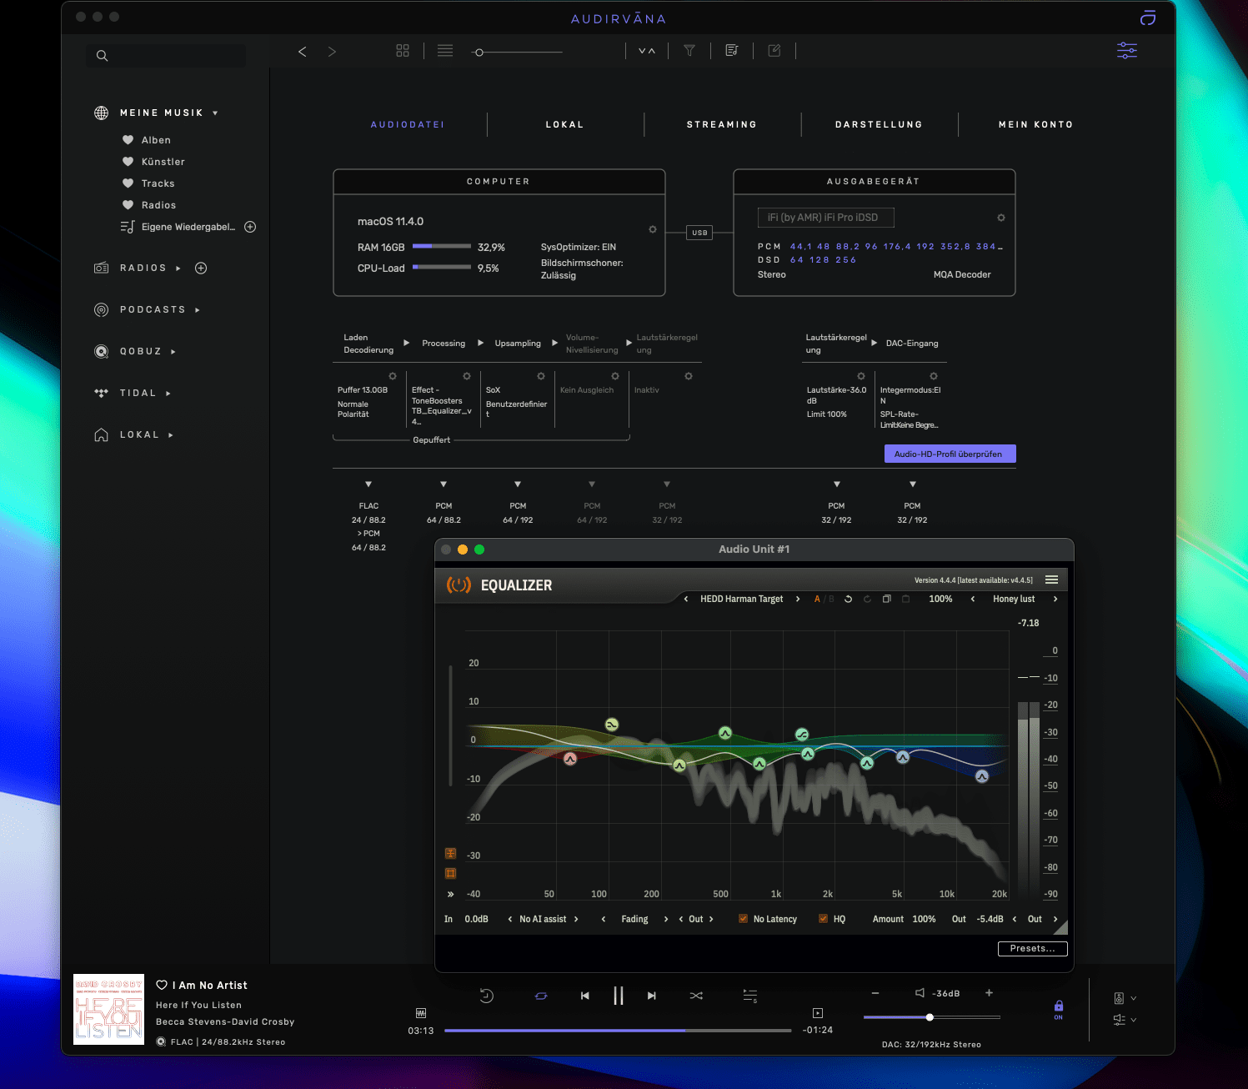Disable the HQ checkbox
Viewport: 1248px width, 1089px height.
point(823,919)
